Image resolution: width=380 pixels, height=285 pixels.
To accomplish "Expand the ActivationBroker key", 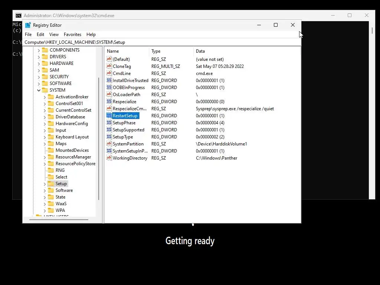I will [x=45, y=97].
